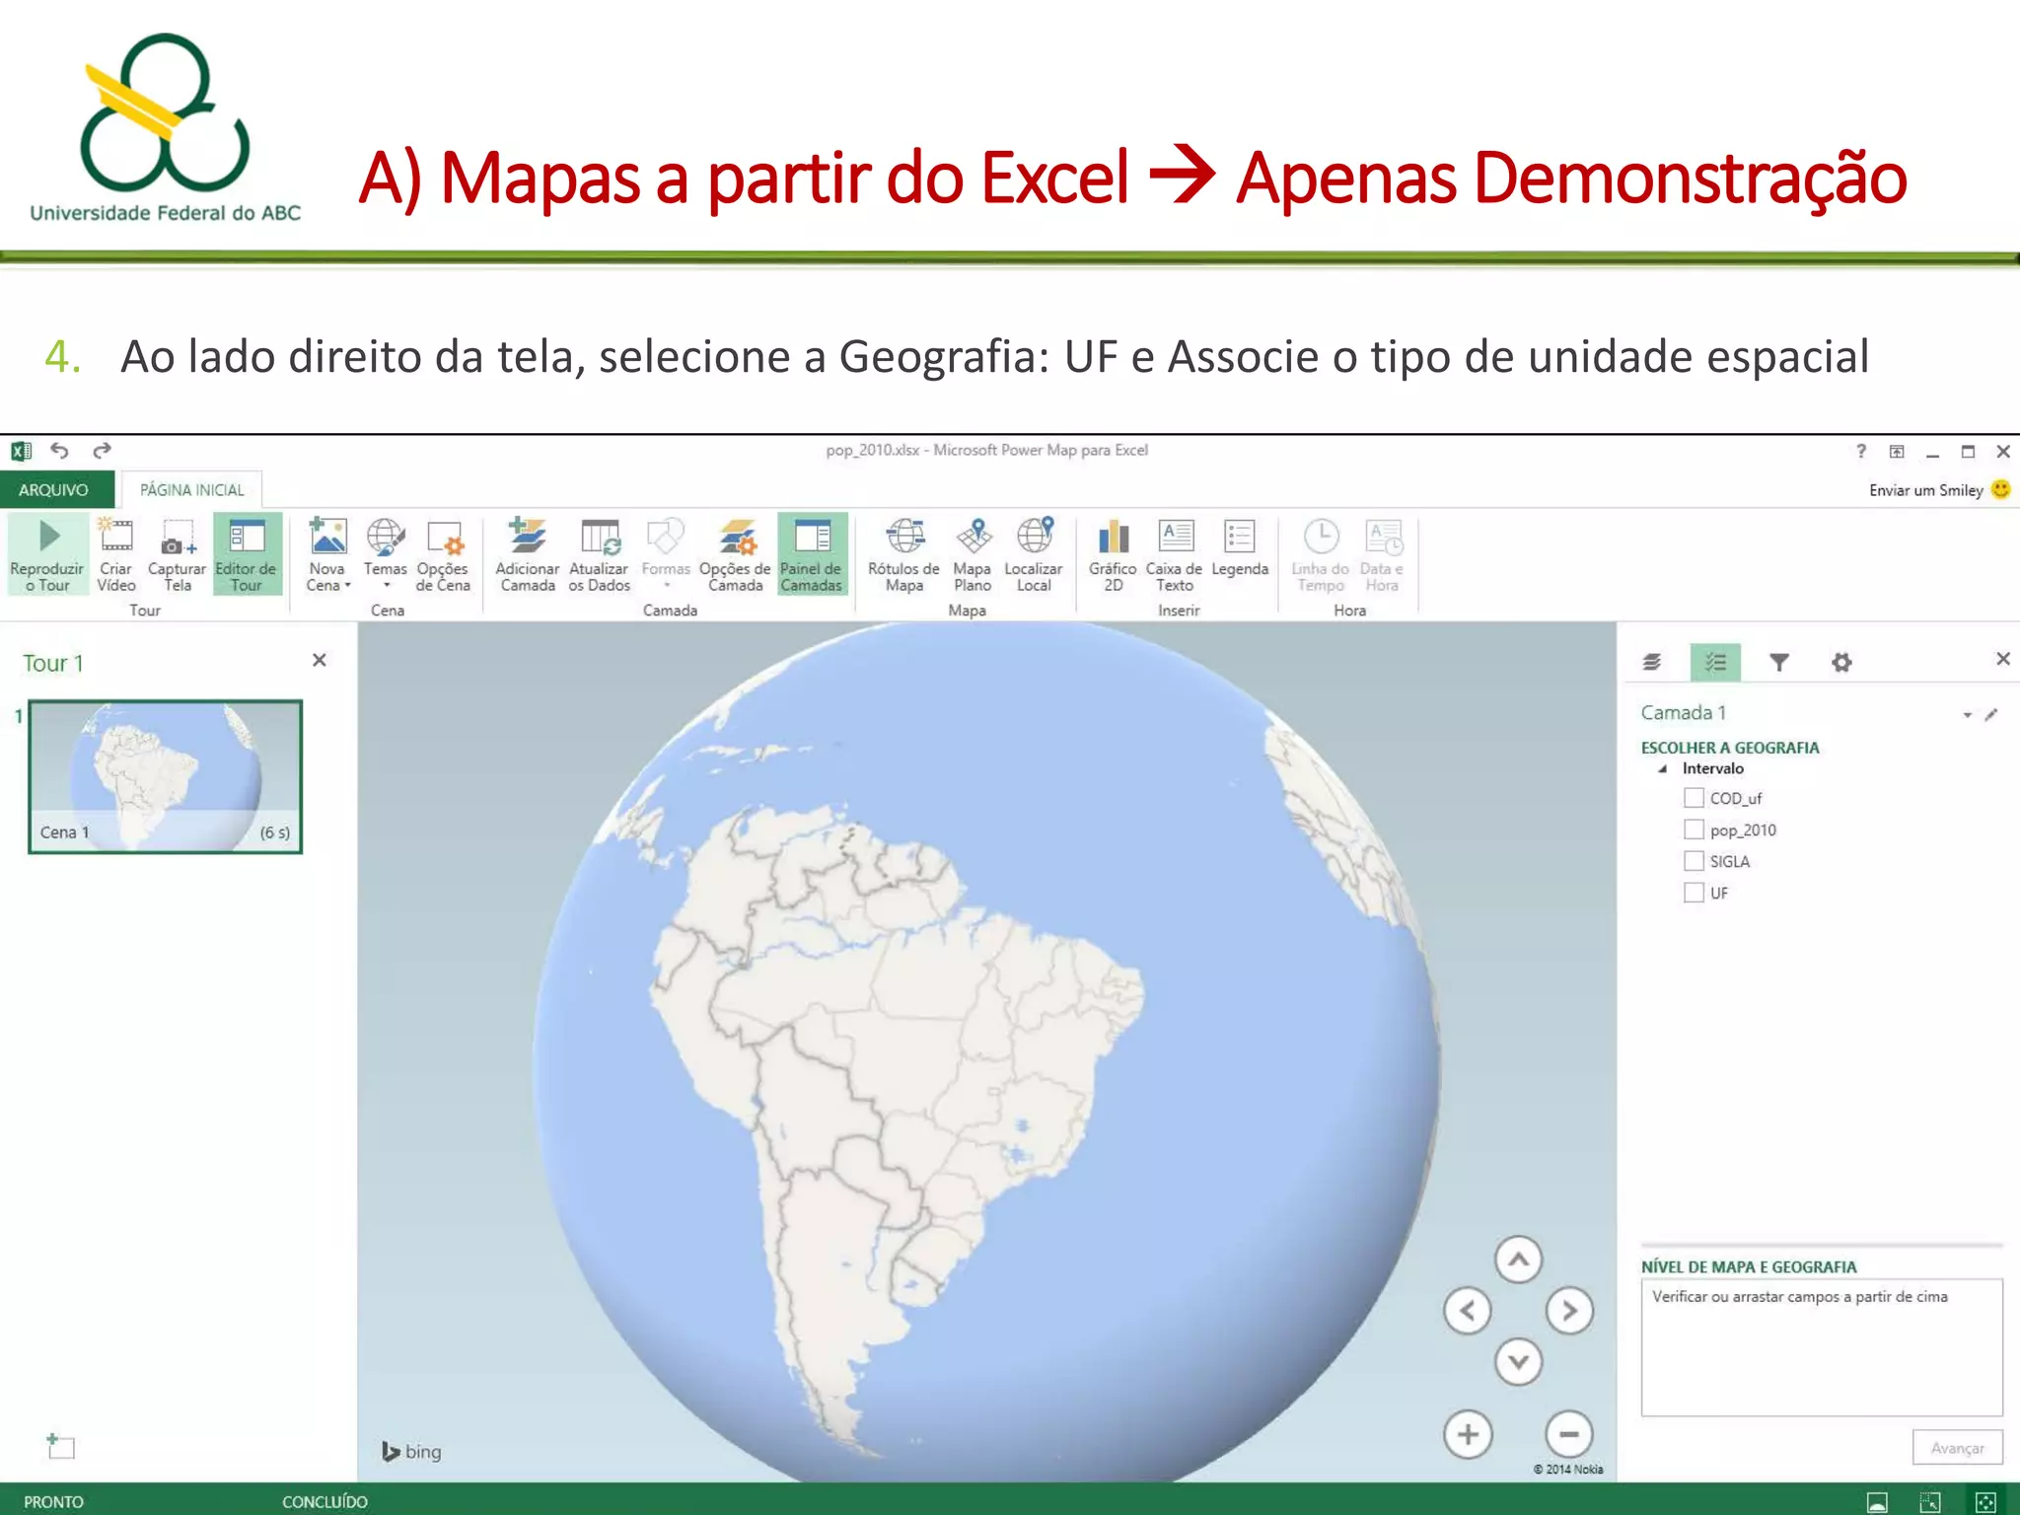
Task: Open Opções de Camada
Action: click(736, 554)
